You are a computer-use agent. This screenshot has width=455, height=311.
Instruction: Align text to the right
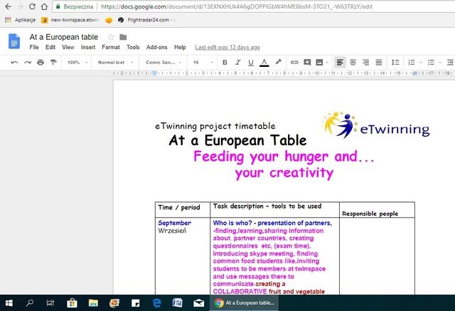[x=366, y=62]
